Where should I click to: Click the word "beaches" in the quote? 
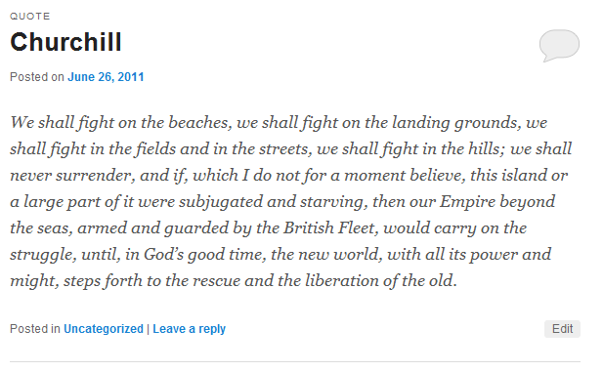pos(200,122)
